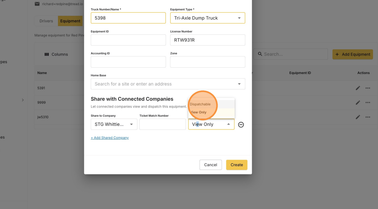Viewport: 378px width, 209px height.
Task: Expand the sidebar chevron arrow
Action: coord(23,100)
